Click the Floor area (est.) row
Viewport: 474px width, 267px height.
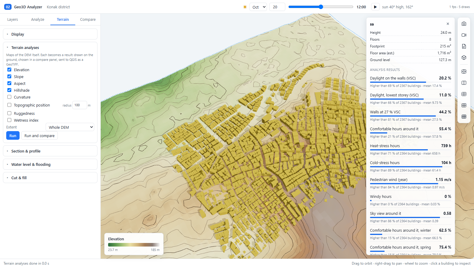pos(411,53)
